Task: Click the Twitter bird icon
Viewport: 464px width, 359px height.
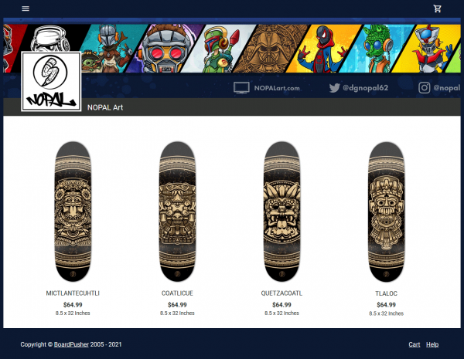Action: pos(334,88)
